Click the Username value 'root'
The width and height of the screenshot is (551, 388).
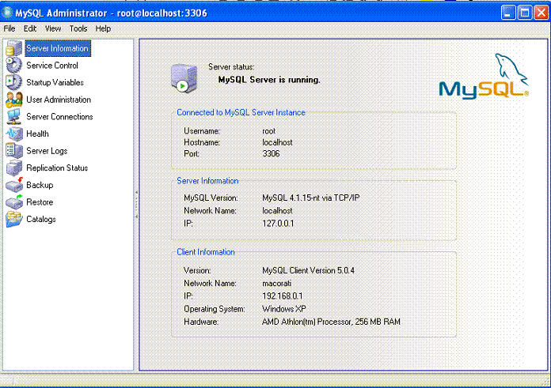(269, 131)
